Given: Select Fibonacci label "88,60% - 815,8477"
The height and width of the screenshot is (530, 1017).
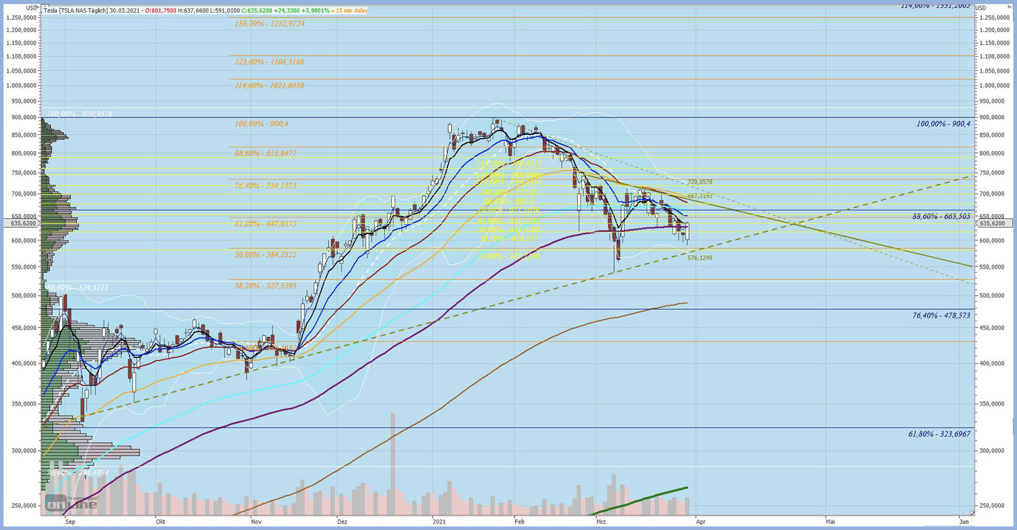Looking at the screenshot, I should [266, 153].
